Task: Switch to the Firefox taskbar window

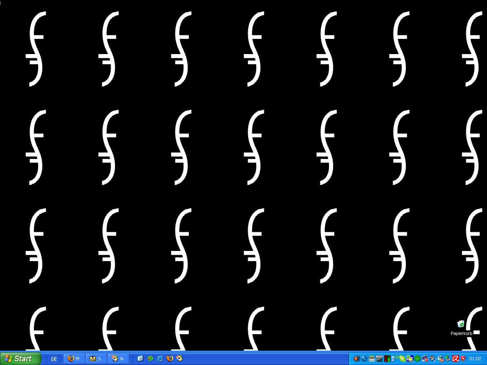Action: (74, 359)
